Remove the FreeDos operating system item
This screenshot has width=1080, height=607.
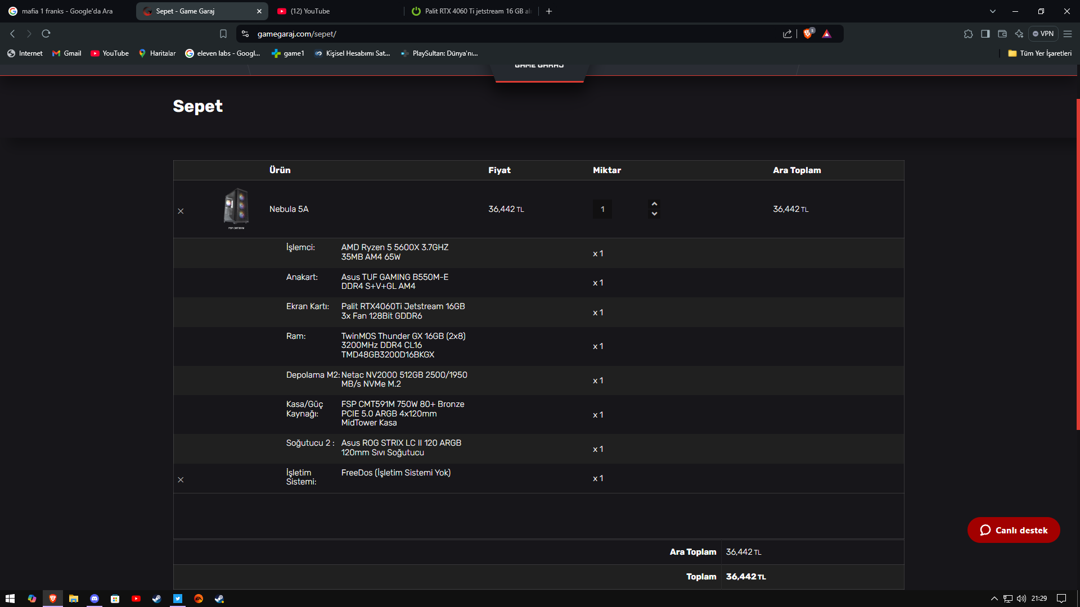pos(181,480)
